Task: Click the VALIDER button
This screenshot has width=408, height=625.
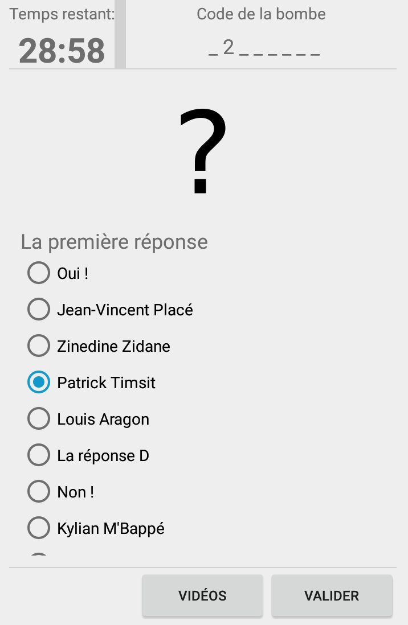Action: pyautogui.click(x=332, y=595)
